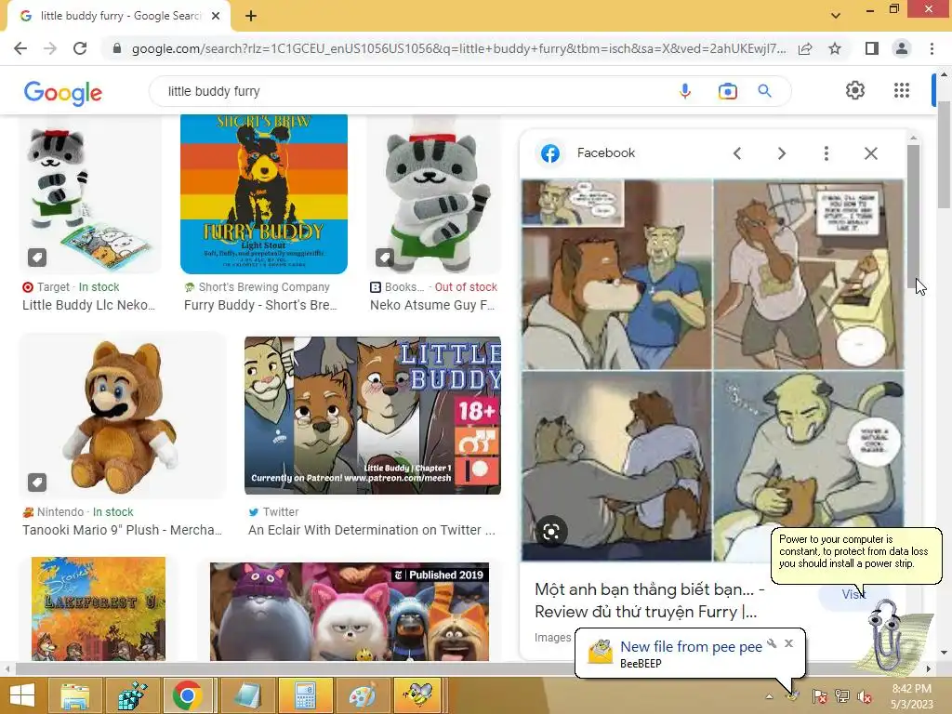Open Paint from the taskbar
The height and width of the screenshot is (714, 952).
tap(363, 695)
